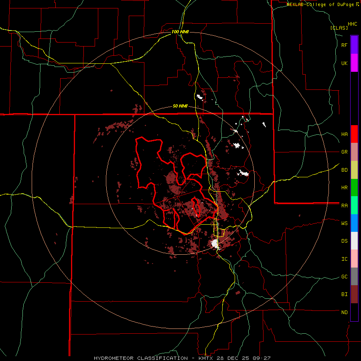The width and height of the screenshot is (361, 361).
Task: Click the WS legend label
Action: click(x=344, y=223)
